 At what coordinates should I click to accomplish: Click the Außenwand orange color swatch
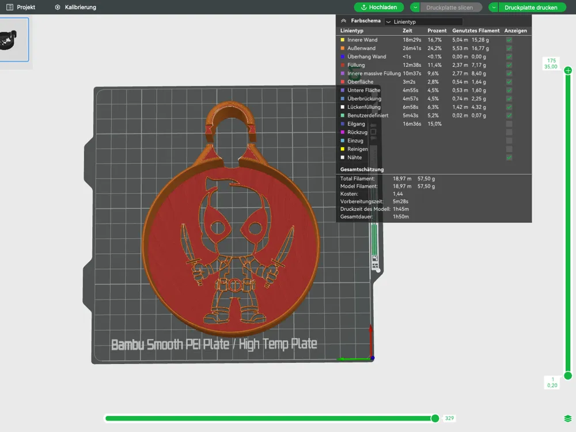[343, 48]
